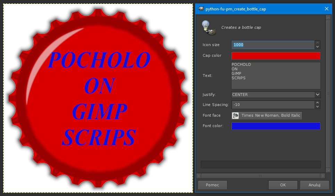
Task: Click the horizontal scrollbar left arrow
Action: 199,176
